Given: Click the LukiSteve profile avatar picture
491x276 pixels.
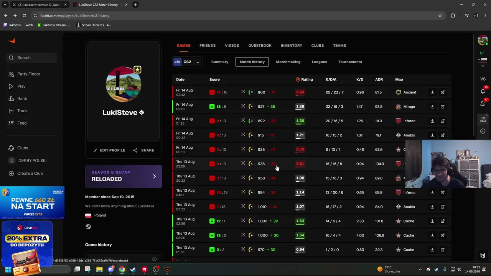Looking at the screenshot, I should coord(124,84).
